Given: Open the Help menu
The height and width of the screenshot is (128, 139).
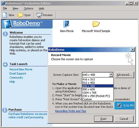Looking at the screenshot, I should [x=41, y=9].
